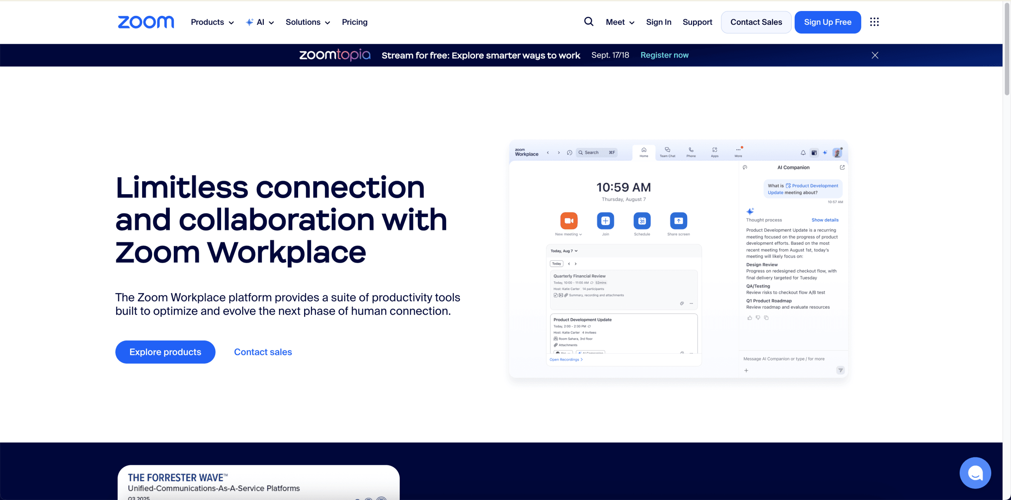Click the page vertical scrollbar
The image size is (1011, 500).
point(1007,49)
